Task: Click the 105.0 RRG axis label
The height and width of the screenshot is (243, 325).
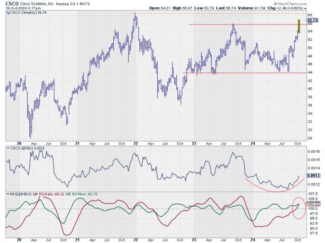Action: (312, 199)
